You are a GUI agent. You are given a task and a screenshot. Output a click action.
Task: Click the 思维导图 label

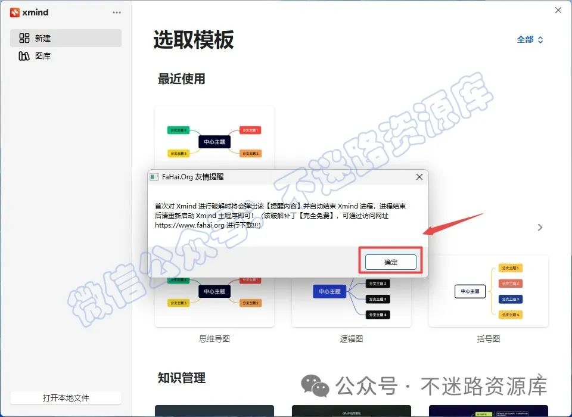point(214,339)
